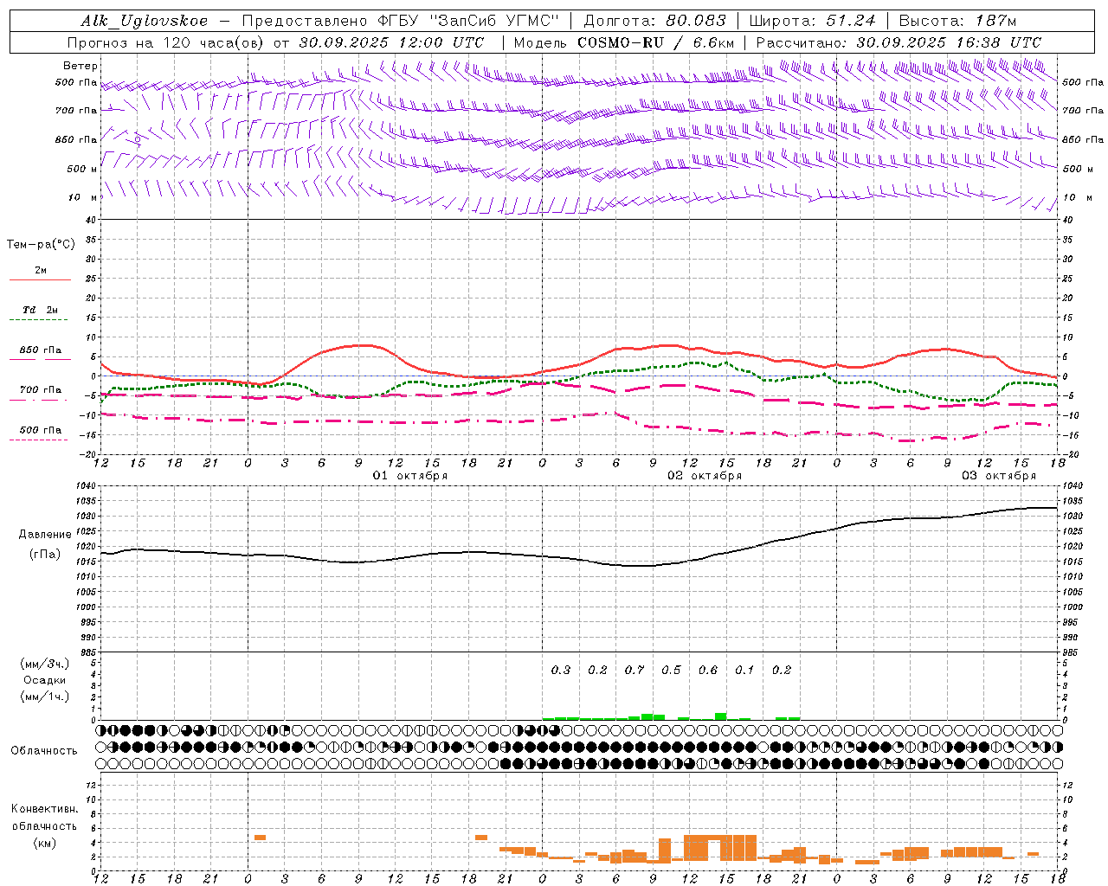Click the Широта: 51.24 header field
Image resolution: width=1108 pixels, height=886 pixels.
coord(812,21)
